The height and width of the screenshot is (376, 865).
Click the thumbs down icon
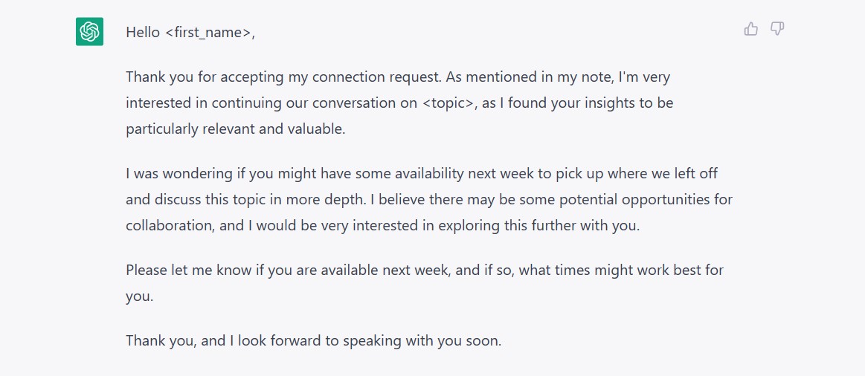(777, 29)
